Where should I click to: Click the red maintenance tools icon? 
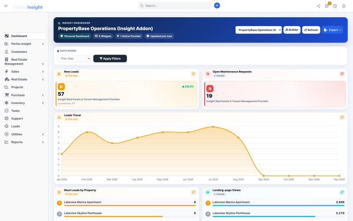[x=210, y=89]
